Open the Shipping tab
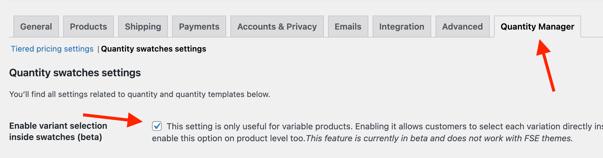Screen dimensions: 603x158 click(143, 27)
